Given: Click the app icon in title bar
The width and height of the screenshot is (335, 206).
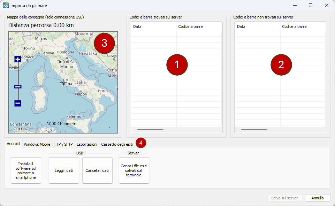Looking at the screenshot, I should 6,5.
